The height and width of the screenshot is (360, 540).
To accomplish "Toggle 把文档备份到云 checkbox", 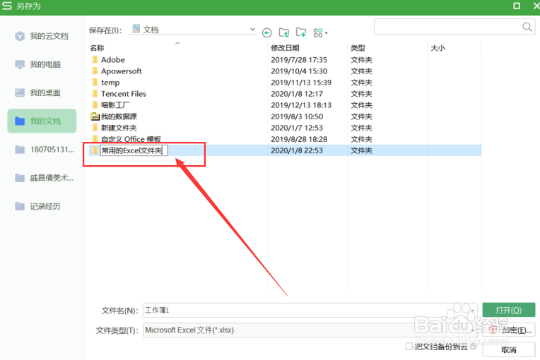I will 409,347.
